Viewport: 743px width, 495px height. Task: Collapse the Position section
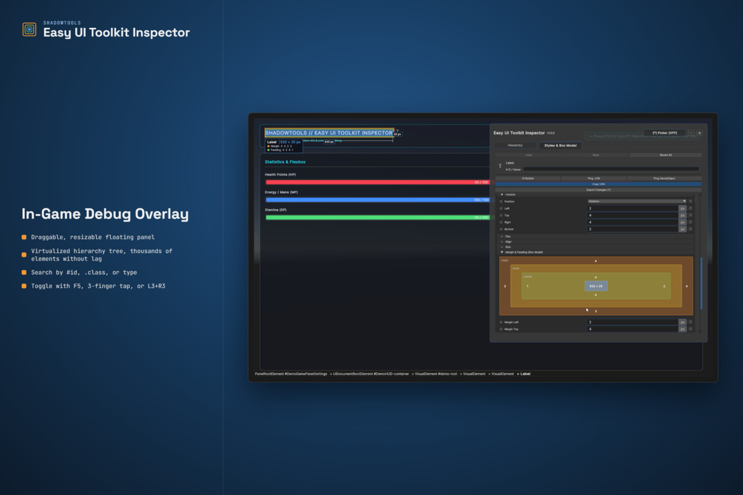pos(502,194)
